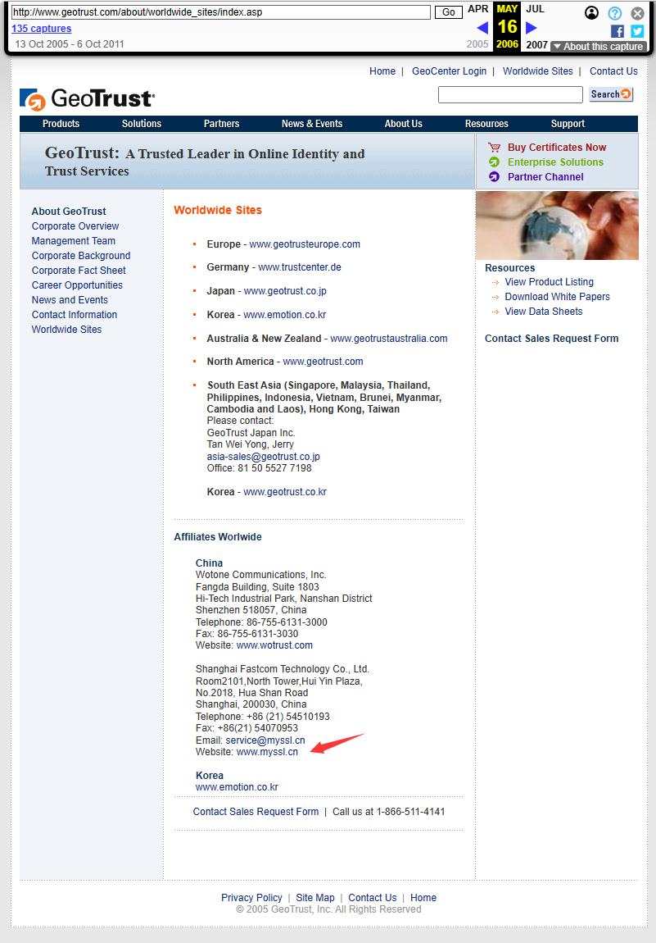Visit www.geotrust.com link
This screenshot has height=943, width=656.
click(x=323, y=362)
